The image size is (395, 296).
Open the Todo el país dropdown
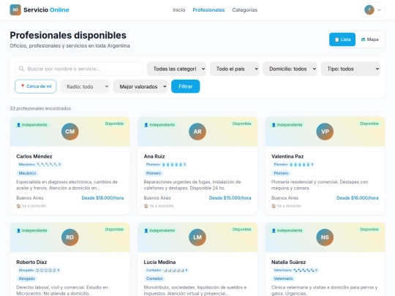[x=235, y=69]
